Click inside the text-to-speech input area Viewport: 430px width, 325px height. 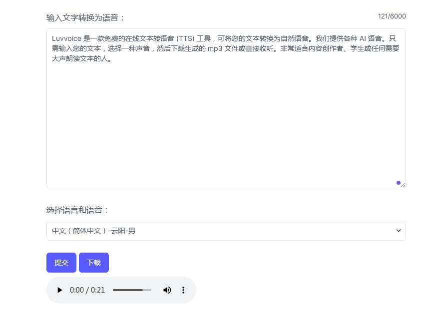pos(226,108)
